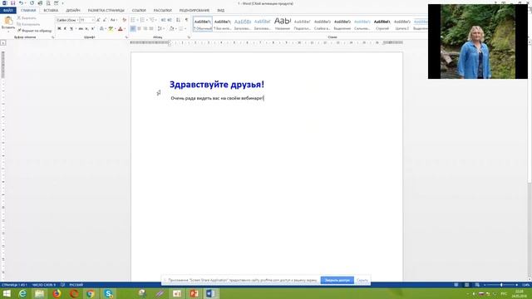The image size is (532, 299).
Task: Apply Italic formatting
Action: click(x=65, y=29)
